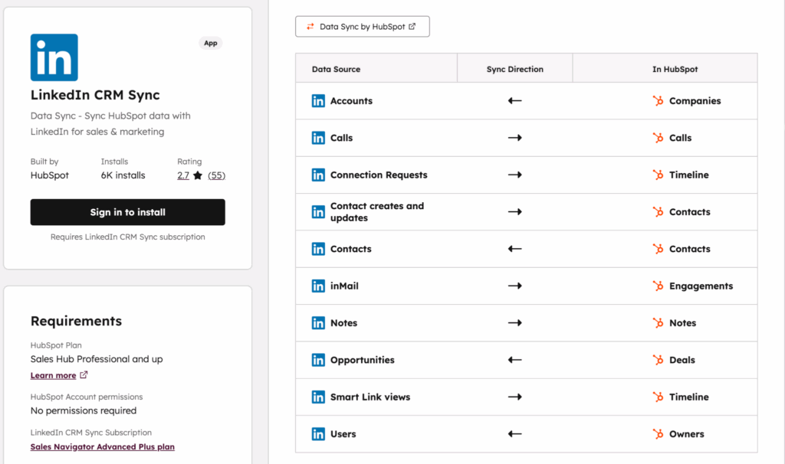Click HubSpot icon next to Deals
This screenshot has height=464, width=785.
[657, 360]
